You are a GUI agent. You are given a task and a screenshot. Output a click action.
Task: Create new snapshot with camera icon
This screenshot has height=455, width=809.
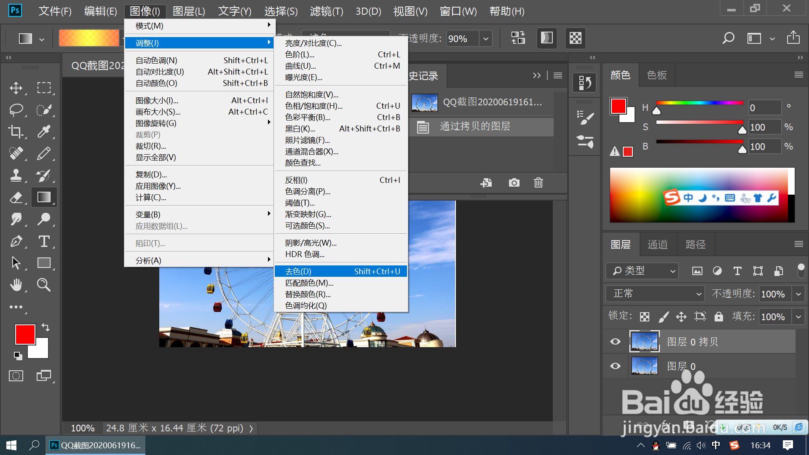(x=514, y=183)
